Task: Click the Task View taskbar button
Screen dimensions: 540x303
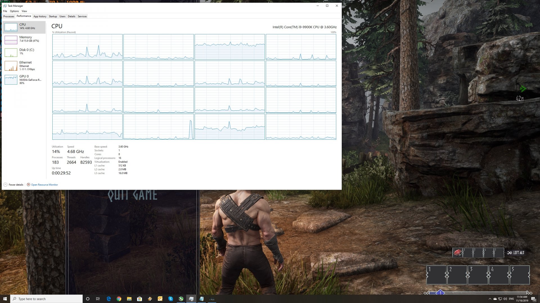Action: [98, 299]
